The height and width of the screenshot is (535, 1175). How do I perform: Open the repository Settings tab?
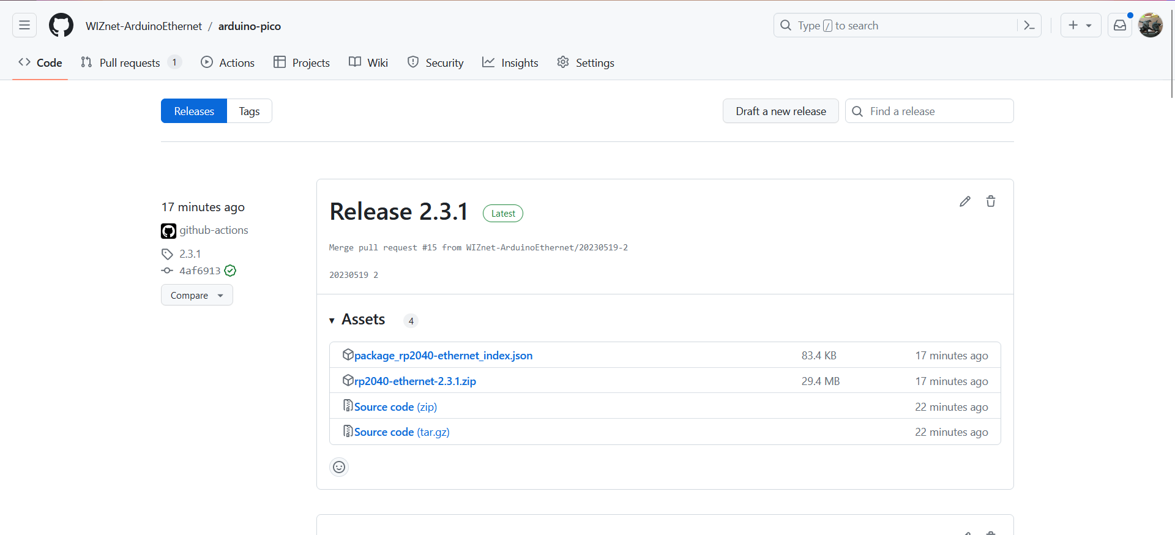(x=586, y=62)
